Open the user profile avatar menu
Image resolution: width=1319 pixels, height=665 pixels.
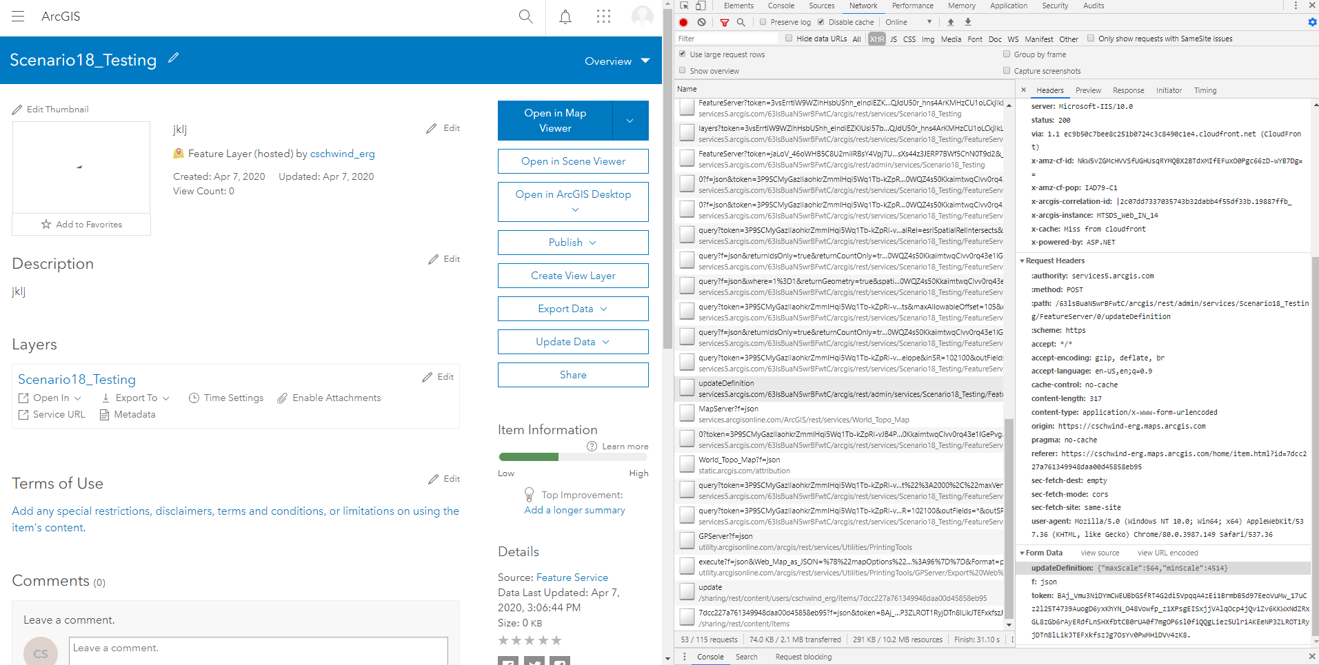point(643,17)
